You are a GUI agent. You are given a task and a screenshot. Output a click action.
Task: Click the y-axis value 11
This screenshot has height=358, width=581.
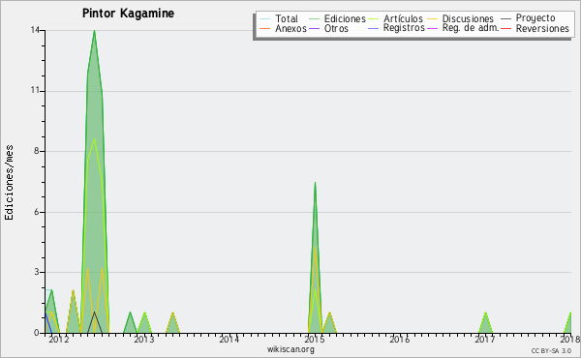[x=35, y=91]
